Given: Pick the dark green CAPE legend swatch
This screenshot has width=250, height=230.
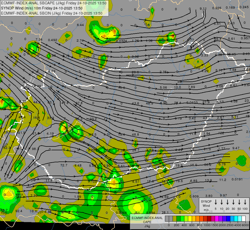Looking at the screenshot, I should pos(178,218).
